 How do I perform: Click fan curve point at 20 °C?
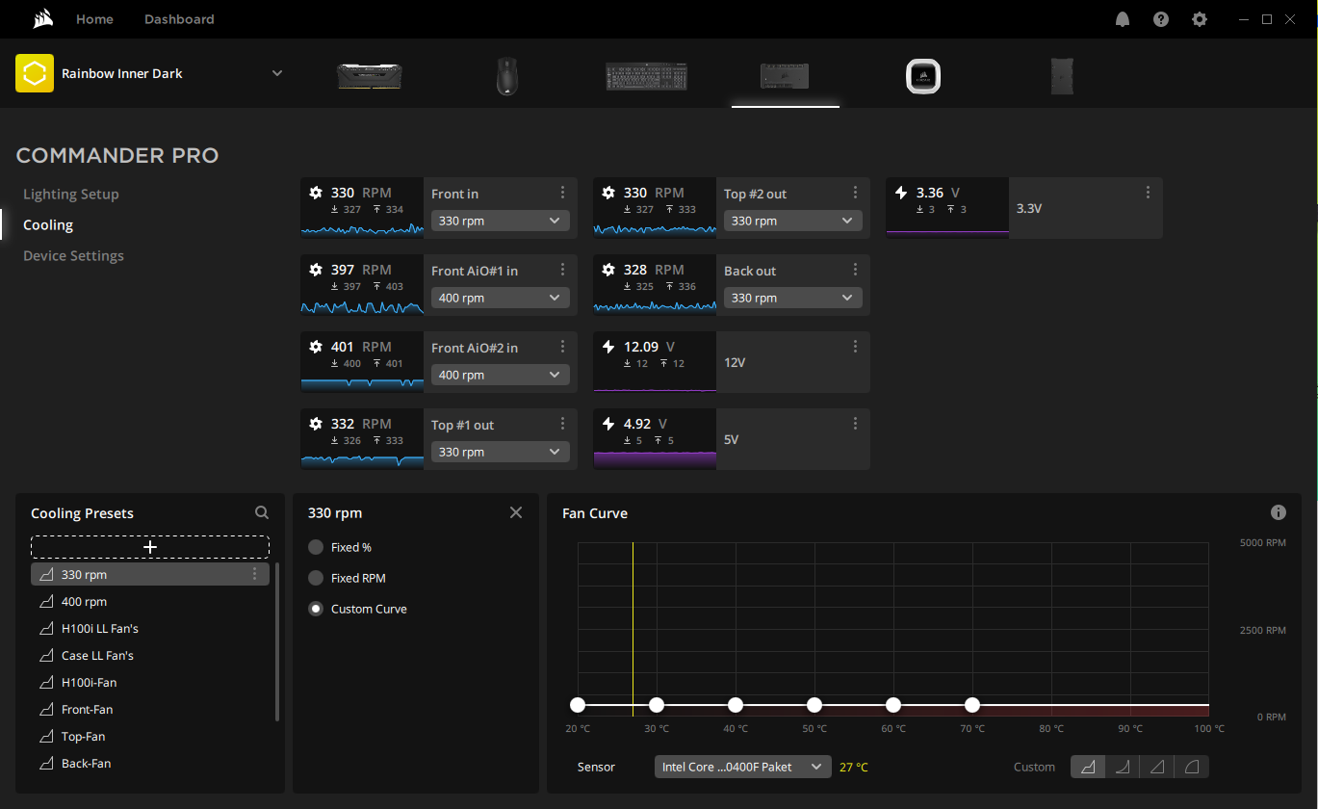click(578, 705)
